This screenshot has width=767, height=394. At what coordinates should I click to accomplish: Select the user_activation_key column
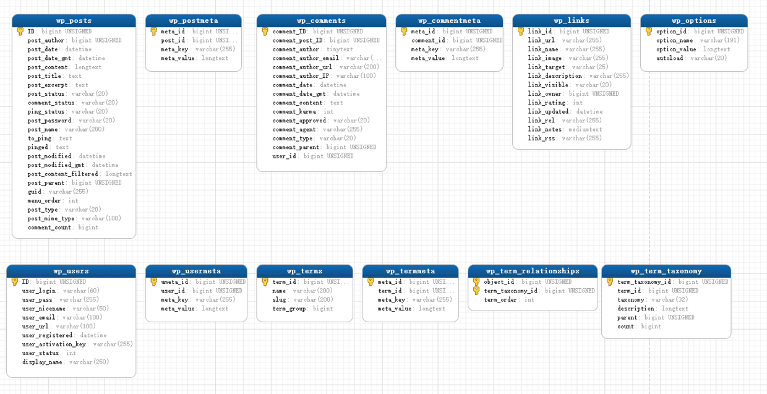click(x=54, y=344)
